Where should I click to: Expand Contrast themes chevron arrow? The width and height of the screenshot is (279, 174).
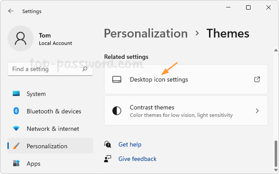click(x=257, y=111)
